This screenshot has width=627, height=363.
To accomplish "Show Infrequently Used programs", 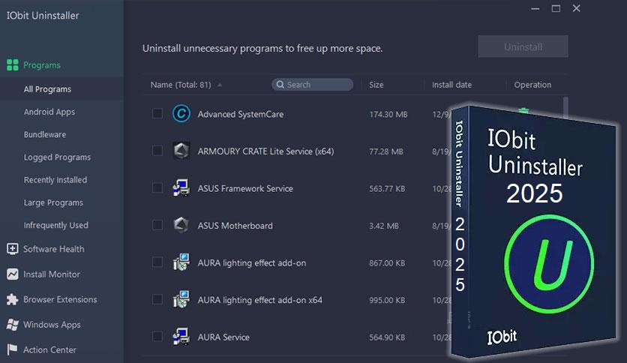I will 56,225.
